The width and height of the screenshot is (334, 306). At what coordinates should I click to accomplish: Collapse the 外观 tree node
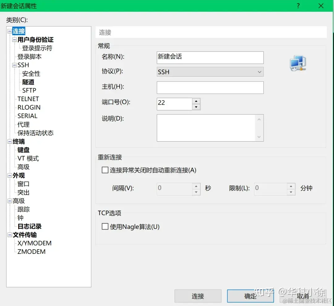coord(10,176)
